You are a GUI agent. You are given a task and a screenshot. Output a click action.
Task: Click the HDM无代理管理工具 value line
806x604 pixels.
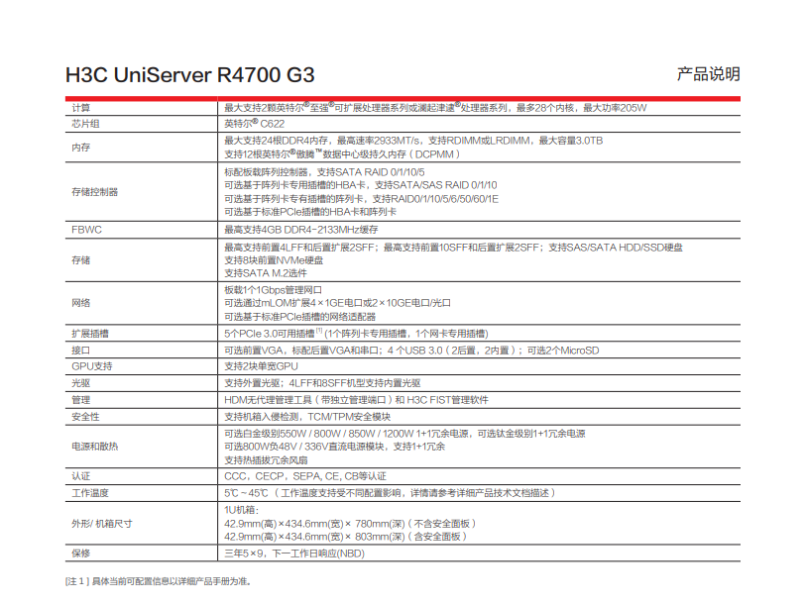pos(356,400)
